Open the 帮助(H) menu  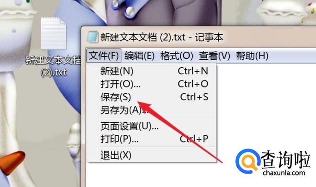click(252, 56)
